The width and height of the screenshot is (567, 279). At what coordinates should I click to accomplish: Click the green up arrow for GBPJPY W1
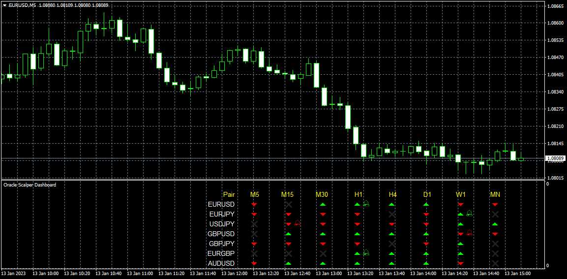coord(461,244)
